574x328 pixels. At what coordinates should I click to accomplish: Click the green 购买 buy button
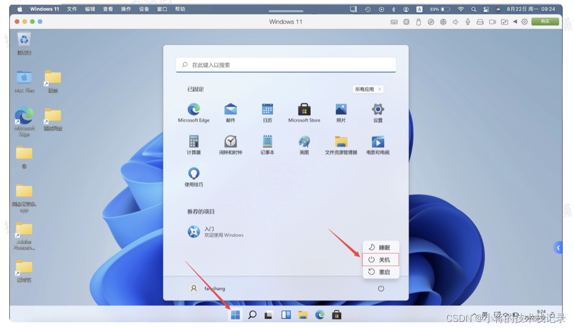pos(545,22)
